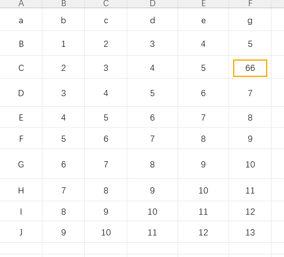Image resolution: width=284 pixels, height=257 pixels.
Task: Select the cell with value 13
Action: (250, 232)
